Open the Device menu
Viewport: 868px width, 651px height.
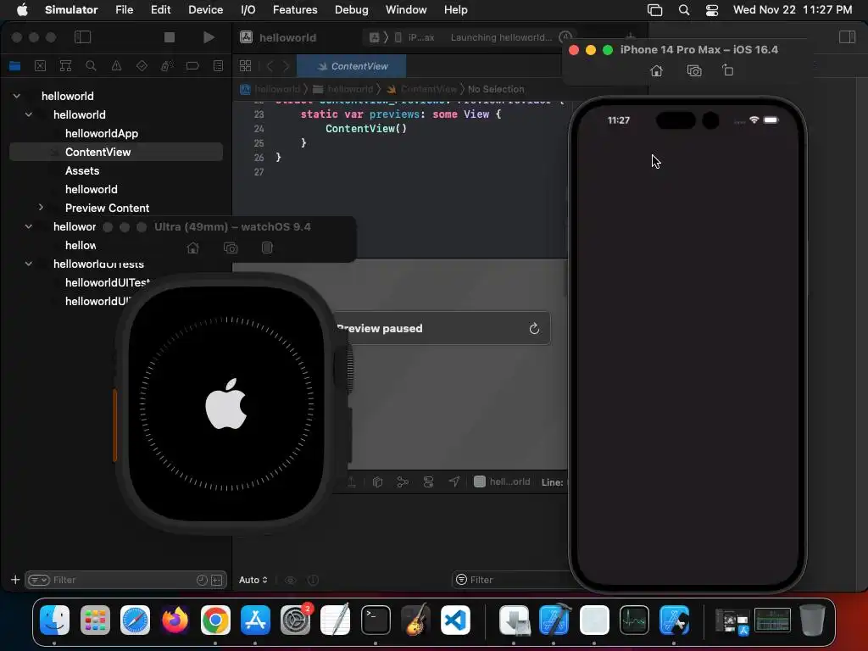[x=205, y=9]
